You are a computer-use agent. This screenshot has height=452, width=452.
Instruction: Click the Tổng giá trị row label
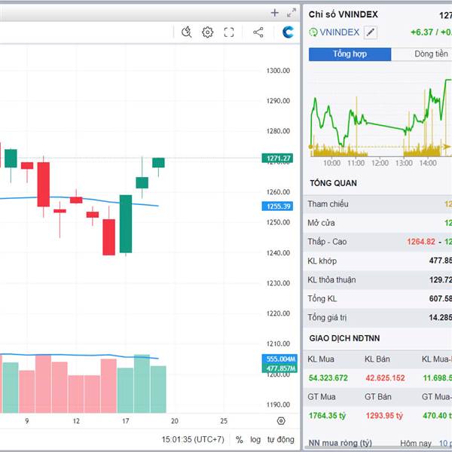pyautogui.click(x=327, y=318)
